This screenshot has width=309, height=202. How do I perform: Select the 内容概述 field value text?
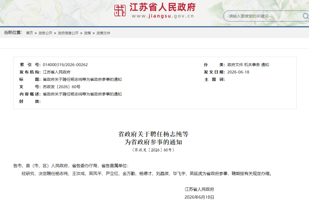tap(82, 94)
